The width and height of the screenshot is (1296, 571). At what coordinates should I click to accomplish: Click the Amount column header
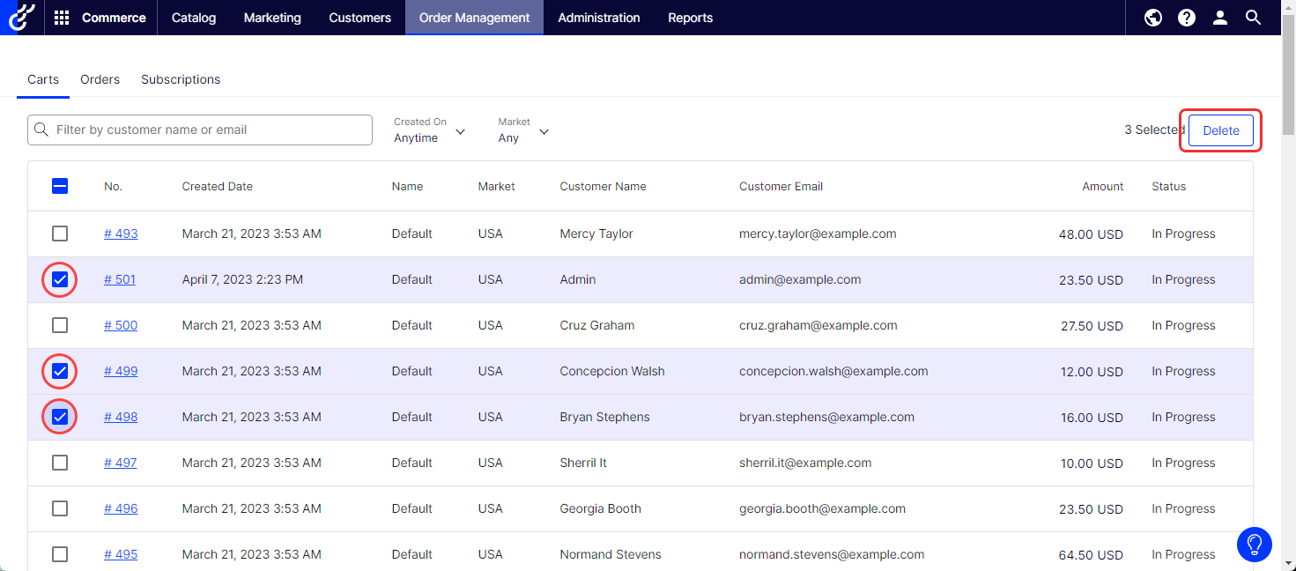click(x=1103, y=186)
